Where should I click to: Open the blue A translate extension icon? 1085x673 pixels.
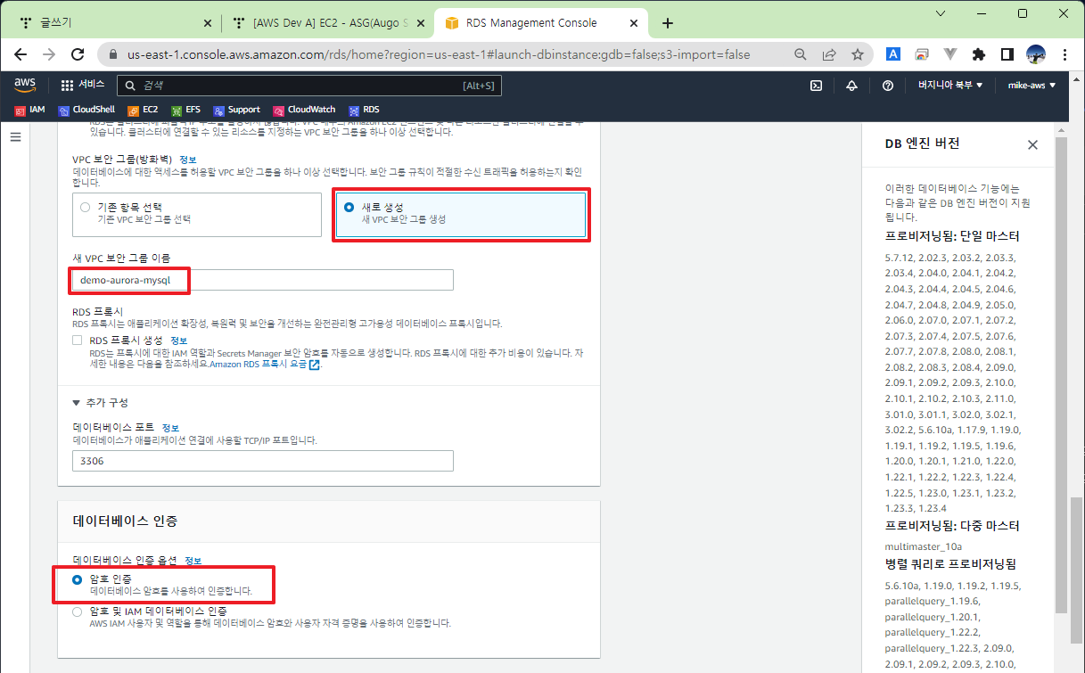click(x=892, y=54)
